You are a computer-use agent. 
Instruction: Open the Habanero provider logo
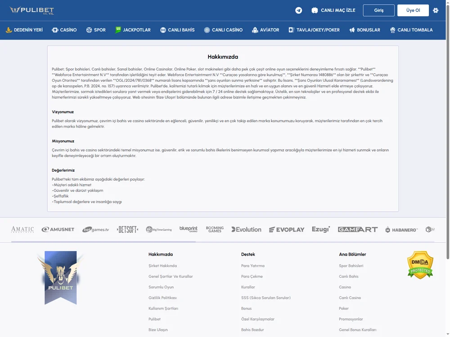[401, 230]
